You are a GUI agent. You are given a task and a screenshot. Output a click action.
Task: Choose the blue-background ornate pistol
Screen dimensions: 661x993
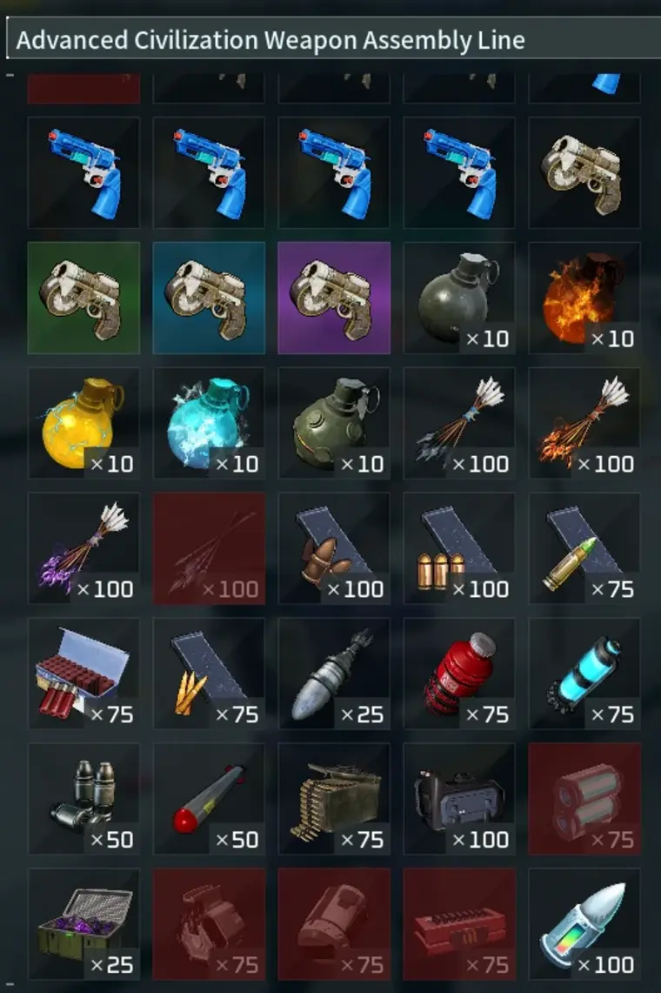click(x=209, y=298)
